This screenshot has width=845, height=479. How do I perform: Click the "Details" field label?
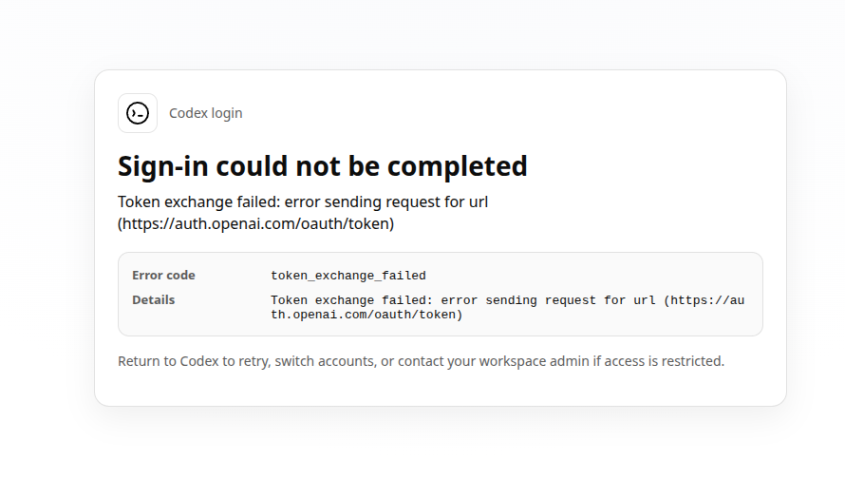(x=153, y=300)
